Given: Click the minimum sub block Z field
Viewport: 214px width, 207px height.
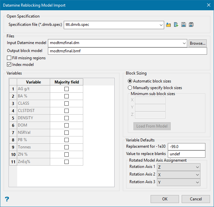Looking at the screenshot, I should [x=150, y=115].
